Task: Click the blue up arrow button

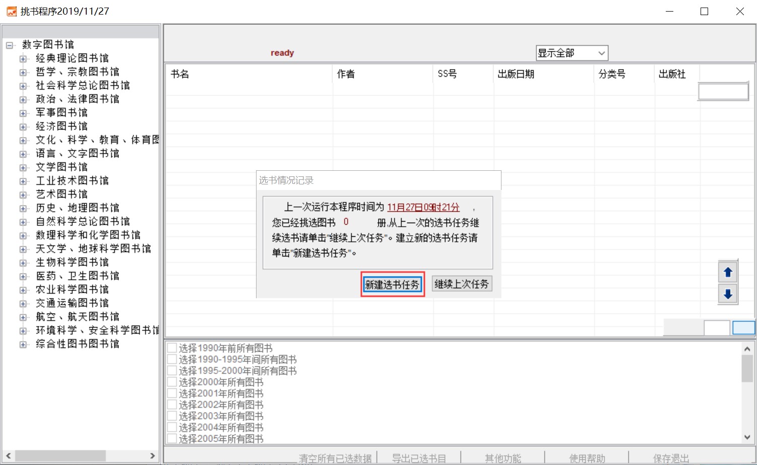Action: pos(728,273)
